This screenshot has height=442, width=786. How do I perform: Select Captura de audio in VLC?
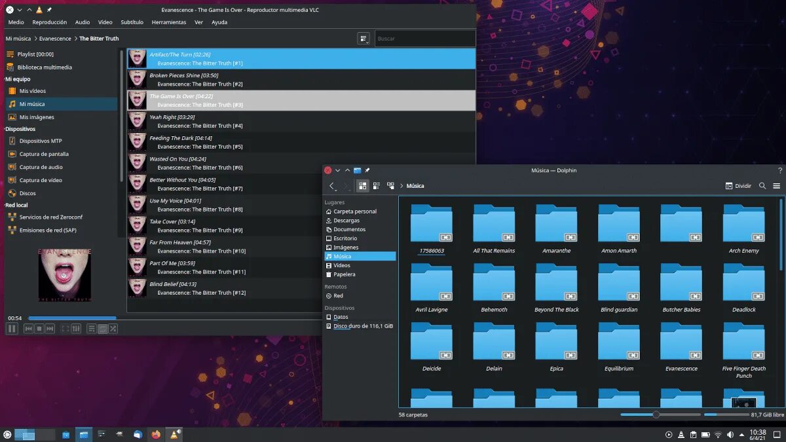coord(61,167)
